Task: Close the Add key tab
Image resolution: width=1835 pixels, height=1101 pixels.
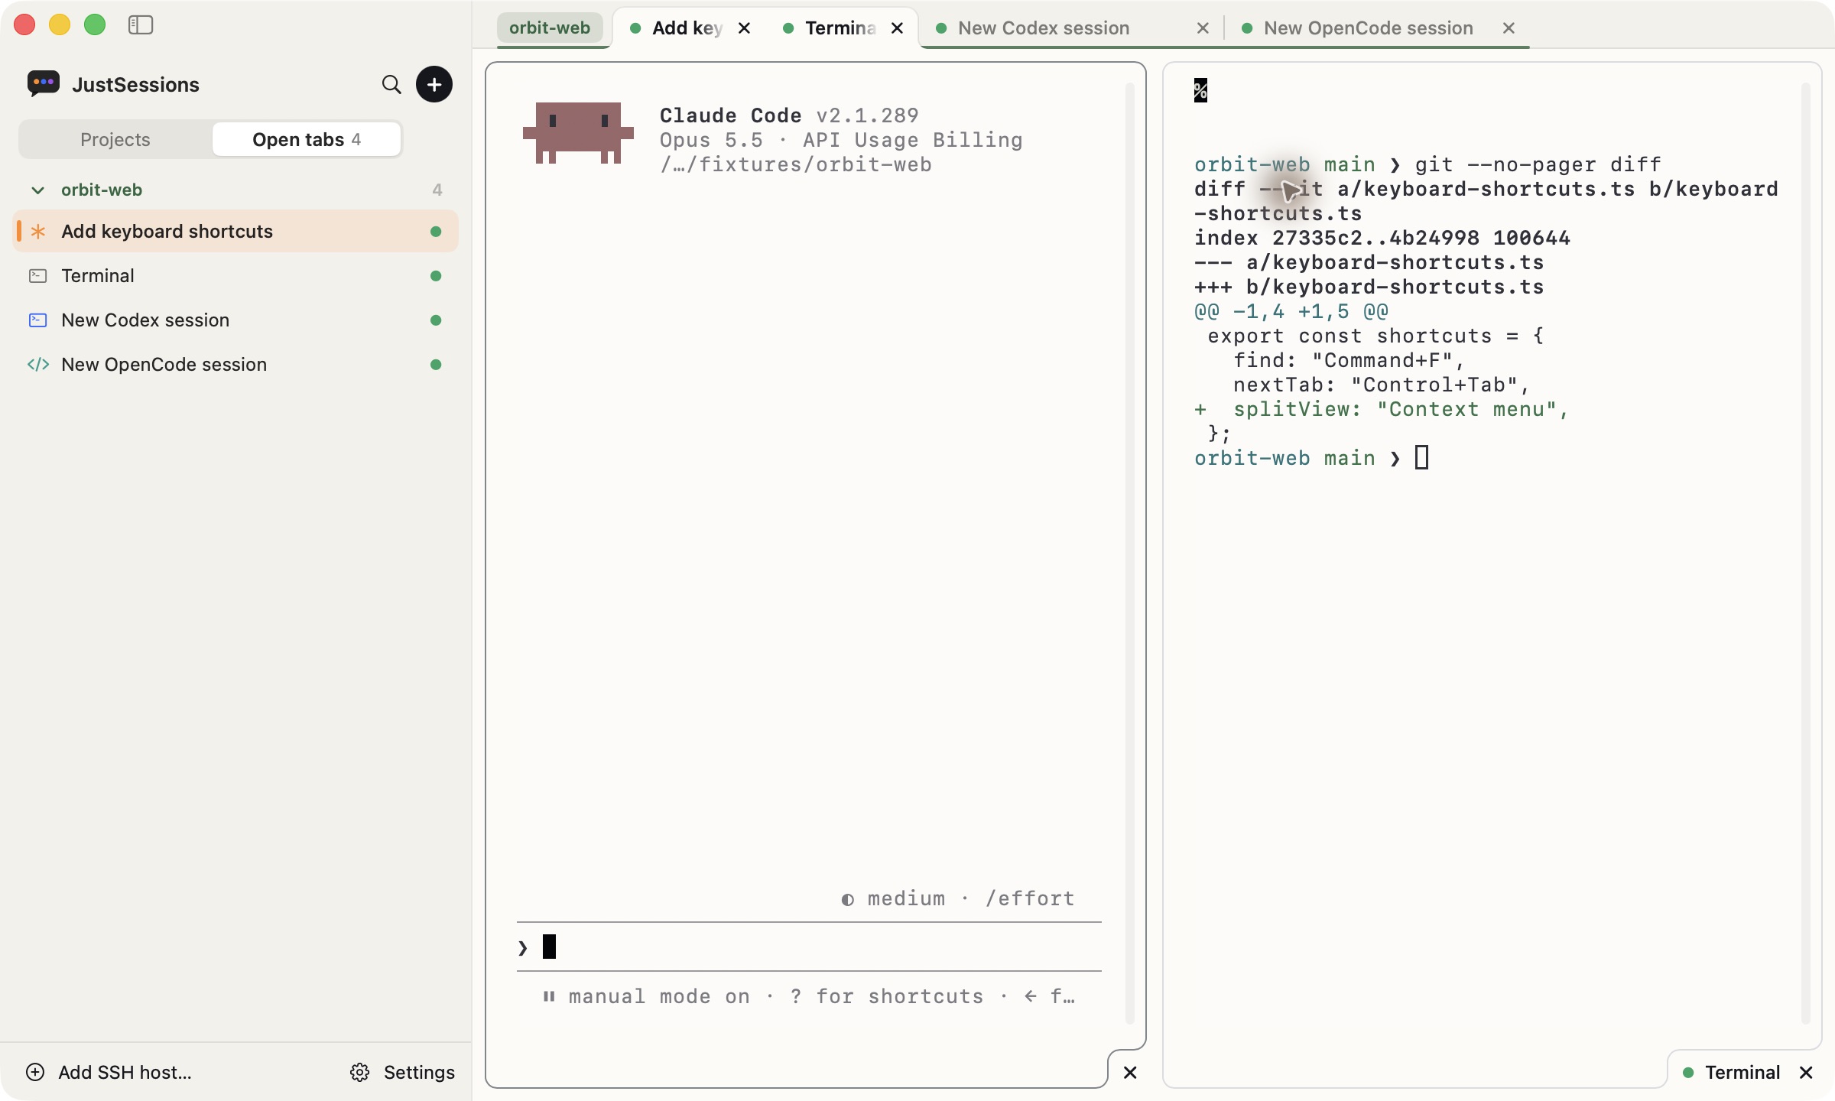Action: pos(744,28)
